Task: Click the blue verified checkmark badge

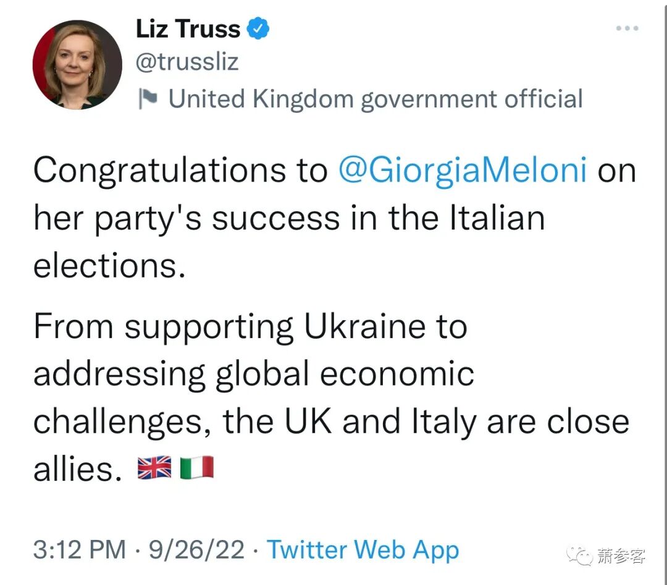Action: coord(258,29)
